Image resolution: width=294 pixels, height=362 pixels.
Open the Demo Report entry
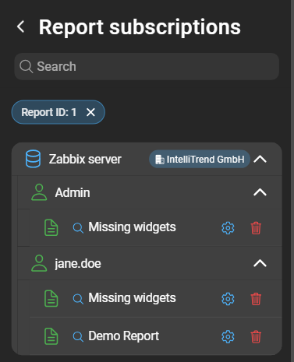pos(123,336)
